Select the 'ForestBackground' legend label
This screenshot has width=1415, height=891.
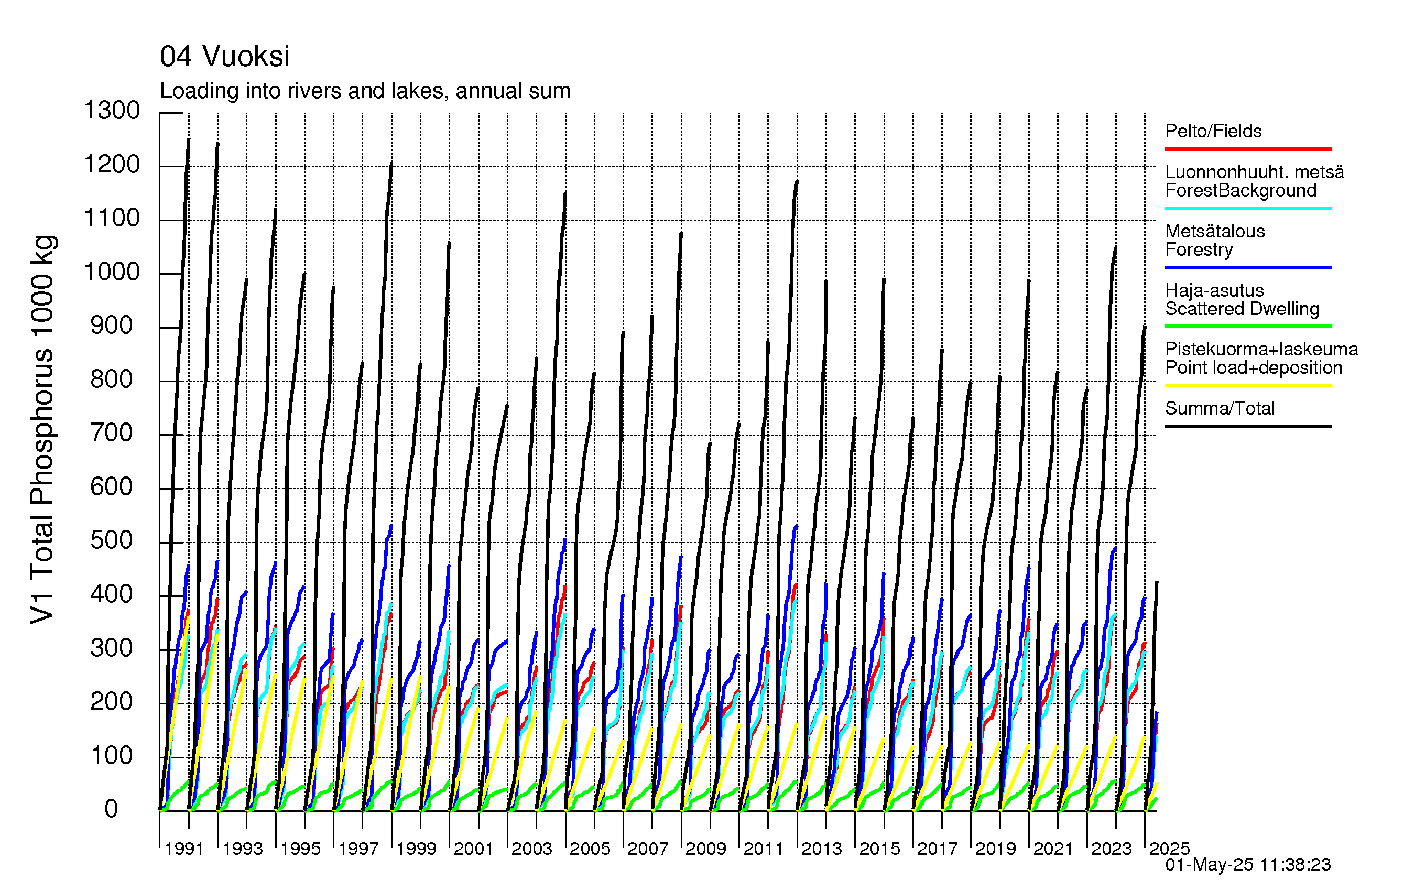1240,190
